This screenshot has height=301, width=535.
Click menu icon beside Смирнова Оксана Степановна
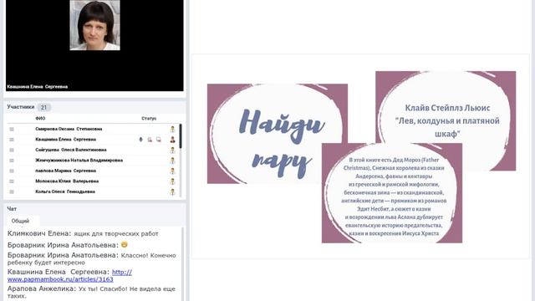tap(12, 129)
